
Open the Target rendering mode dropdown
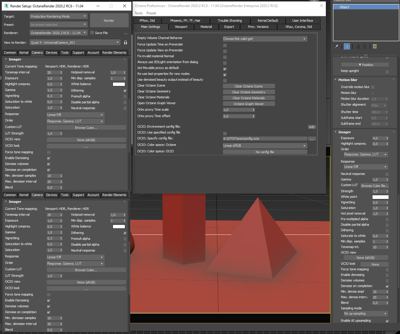[58, 16]
